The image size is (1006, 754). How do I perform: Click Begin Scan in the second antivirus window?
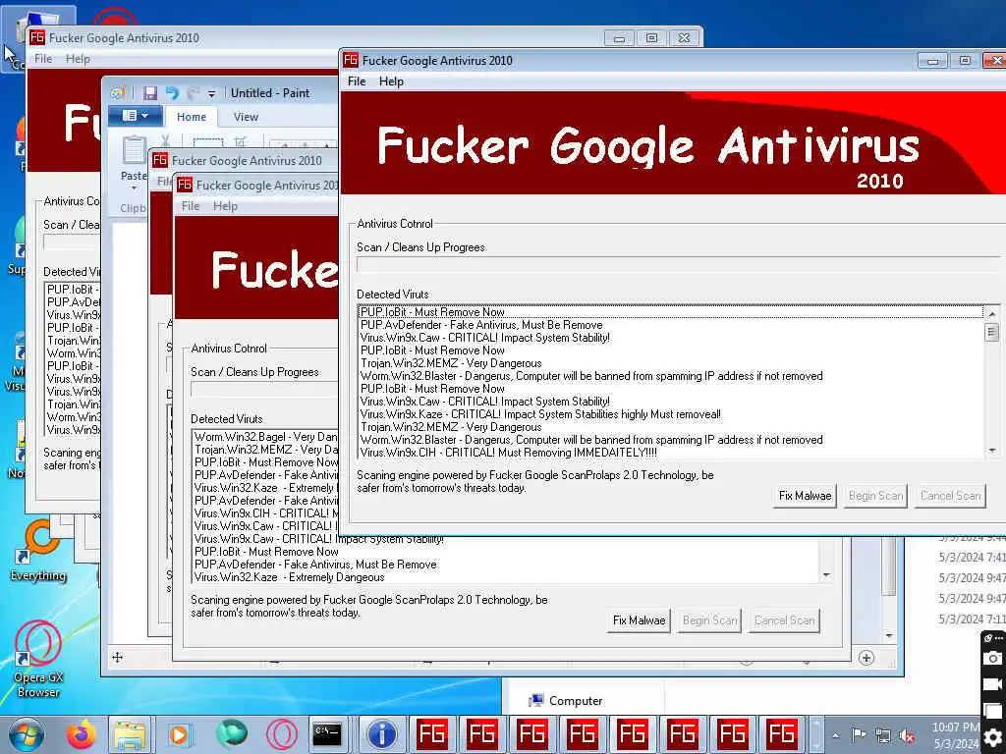pos(710,620)
